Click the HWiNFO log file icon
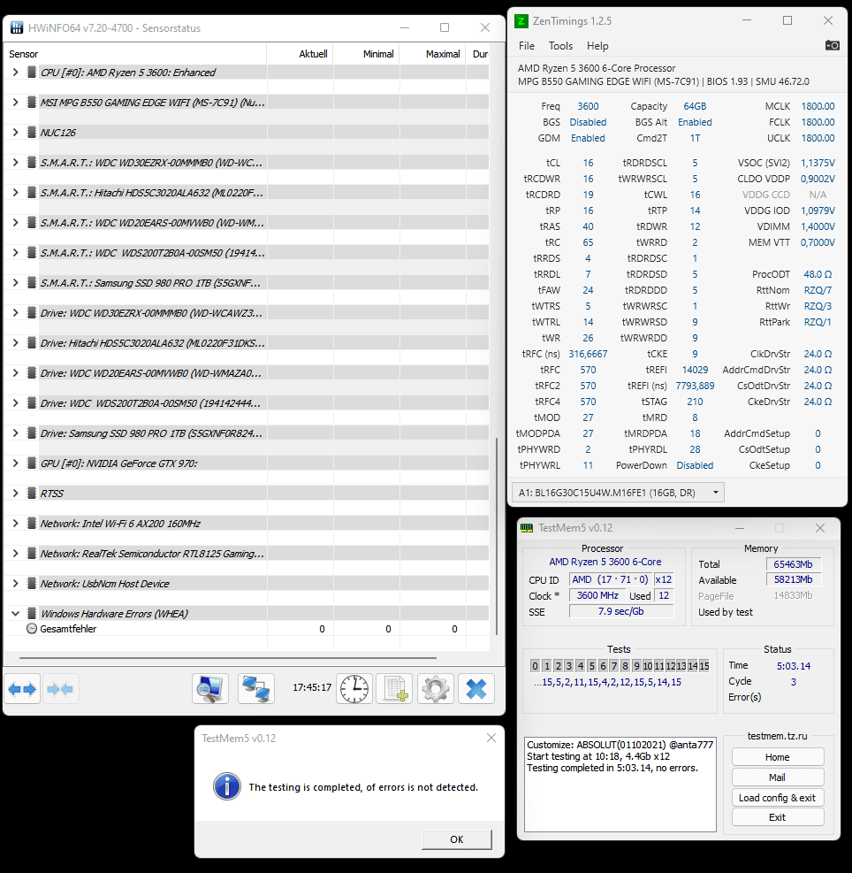The image size is (852, 873). pos(394,689)
